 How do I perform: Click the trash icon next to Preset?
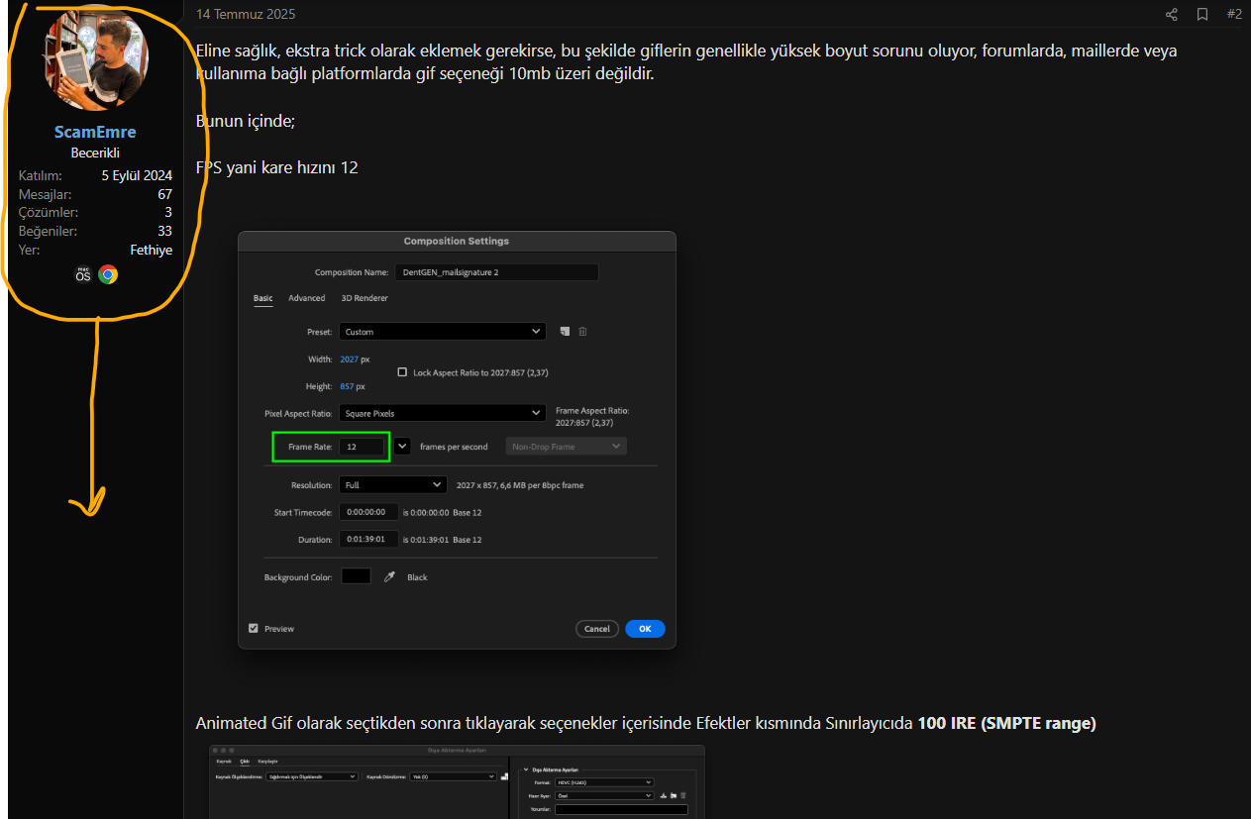pos(582,332)
